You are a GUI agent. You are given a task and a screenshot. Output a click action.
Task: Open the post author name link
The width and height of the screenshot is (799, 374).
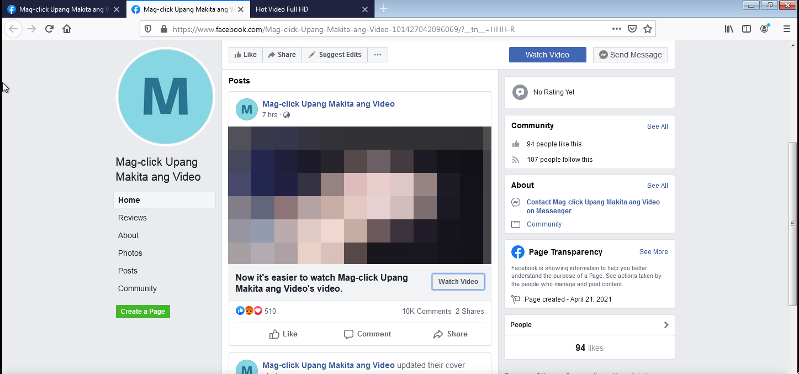tap(329, 104)
